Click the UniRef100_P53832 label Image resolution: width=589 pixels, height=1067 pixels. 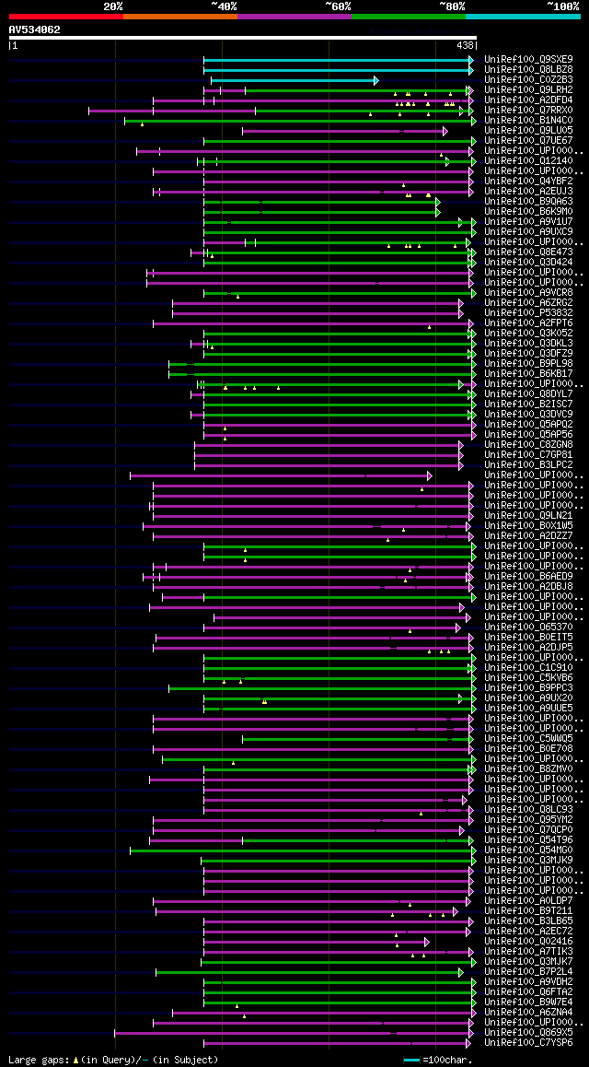click(x=528, y=313)
